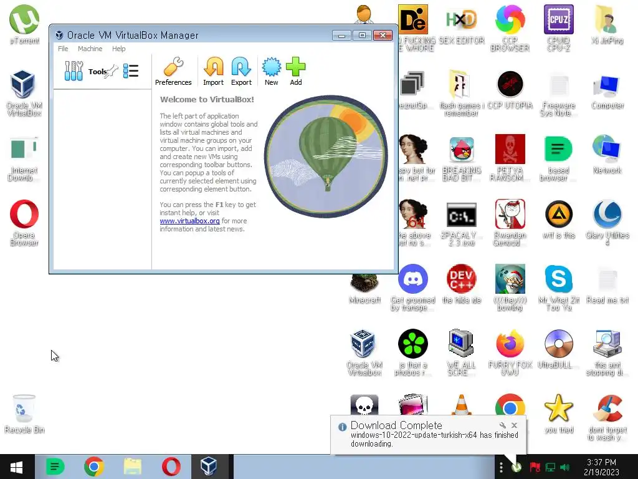638x479 pixels.
Task: Open the volume control tray icon
Action: point(564,467)
